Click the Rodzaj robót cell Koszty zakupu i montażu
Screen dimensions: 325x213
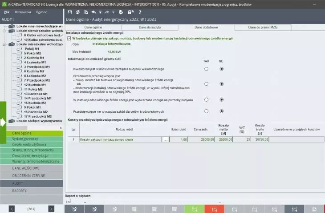point(120,139)
